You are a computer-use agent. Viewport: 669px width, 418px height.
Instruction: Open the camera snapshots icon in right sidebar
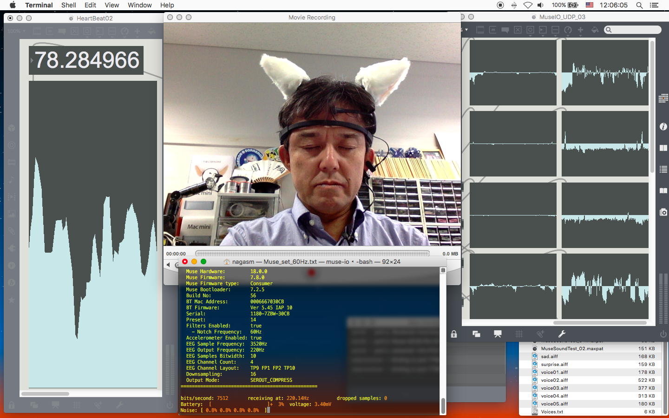click(x=663, y=212)
